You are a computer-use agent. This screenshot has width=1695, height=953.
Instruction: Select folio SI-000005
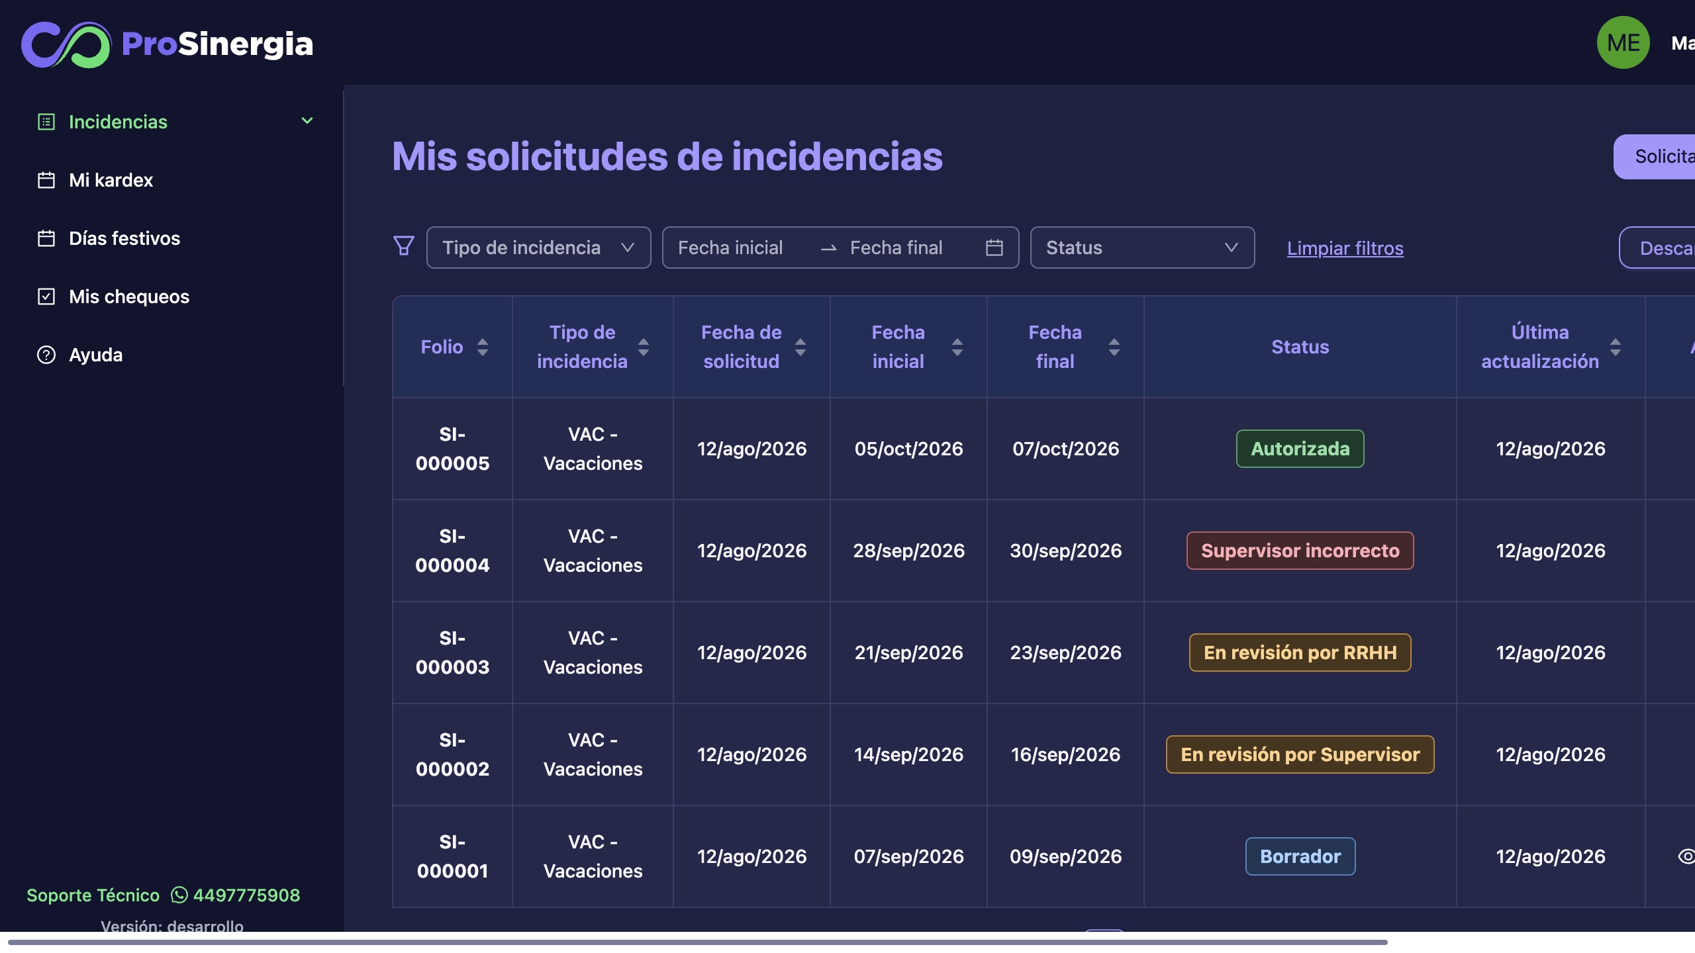(x=453, y=449)
